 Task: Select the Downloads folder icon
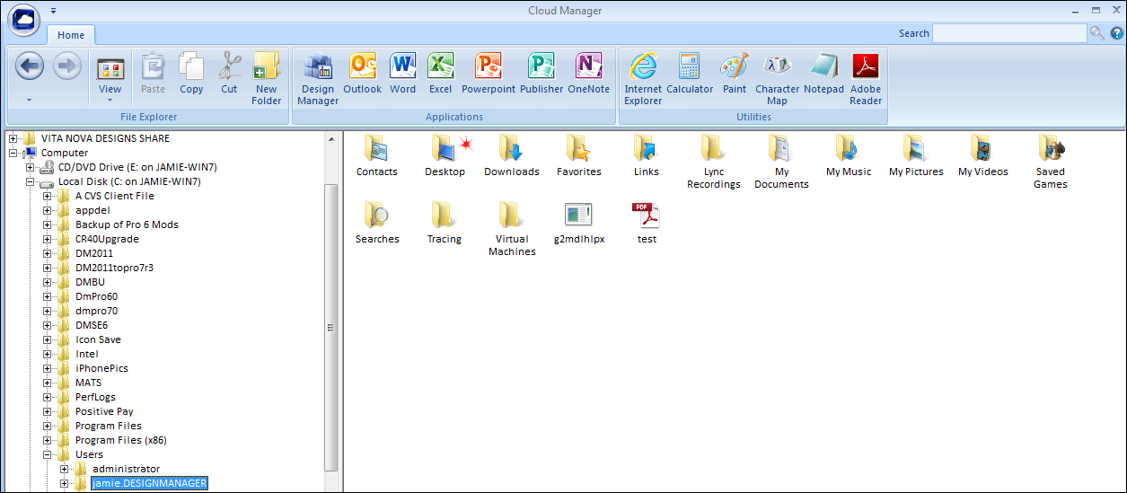tap(512, 156)
